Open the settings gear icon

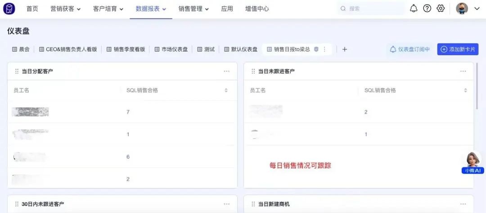[441, 9]
